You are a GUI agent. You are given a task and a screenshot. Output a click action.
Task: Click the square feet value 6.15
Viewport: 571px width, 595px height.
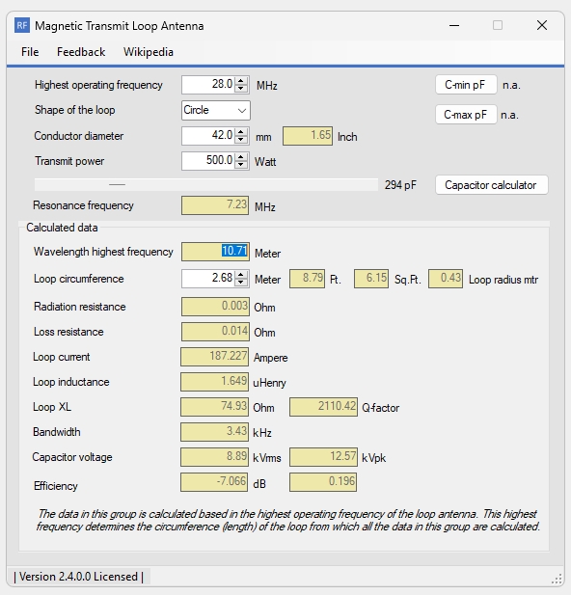tap(371, 279)
